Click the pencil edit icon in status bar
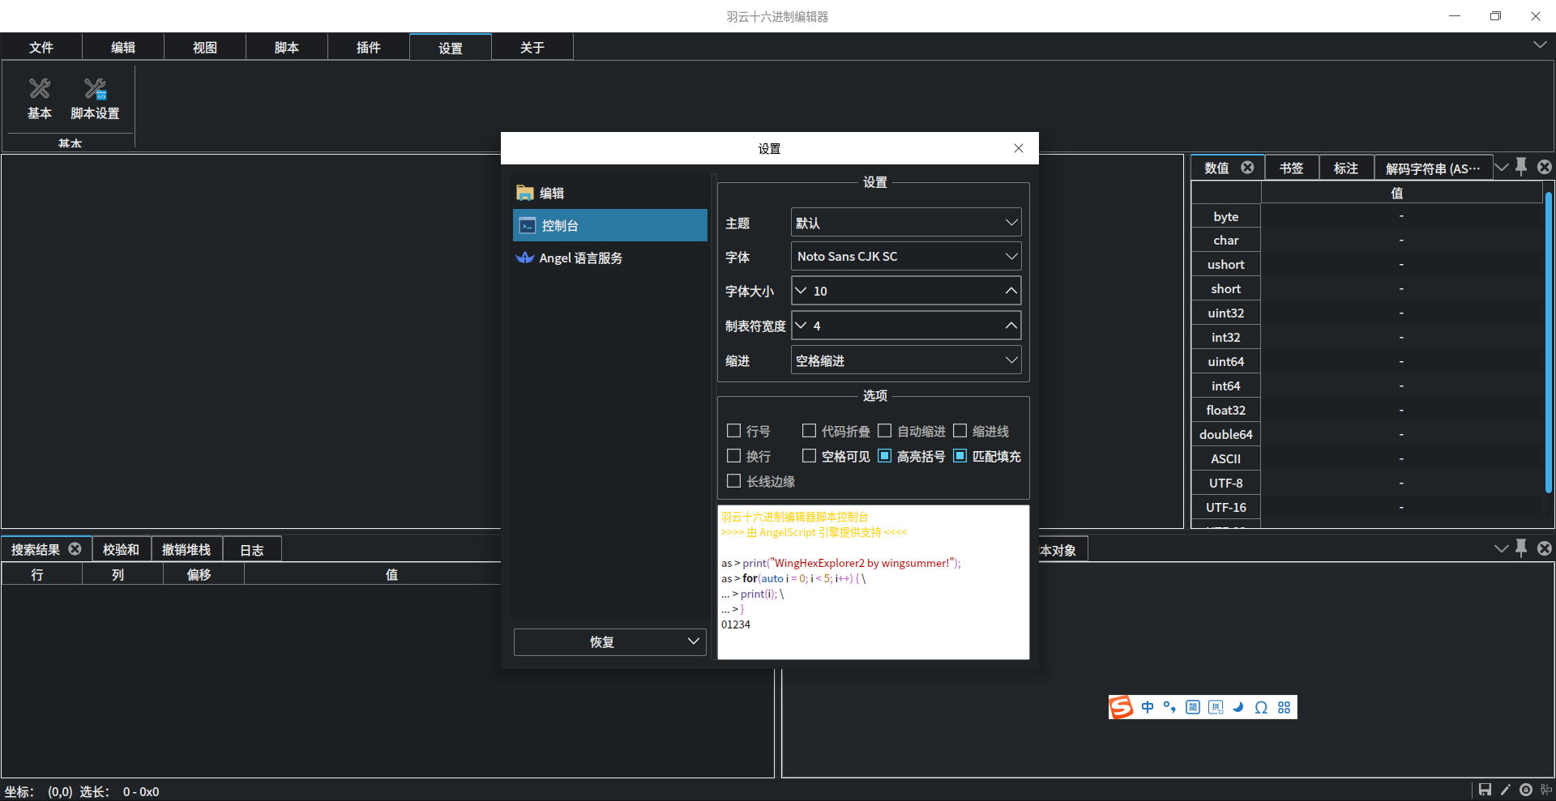The width and height of the screenshot is (1556, 801). tap(1505, 790)
